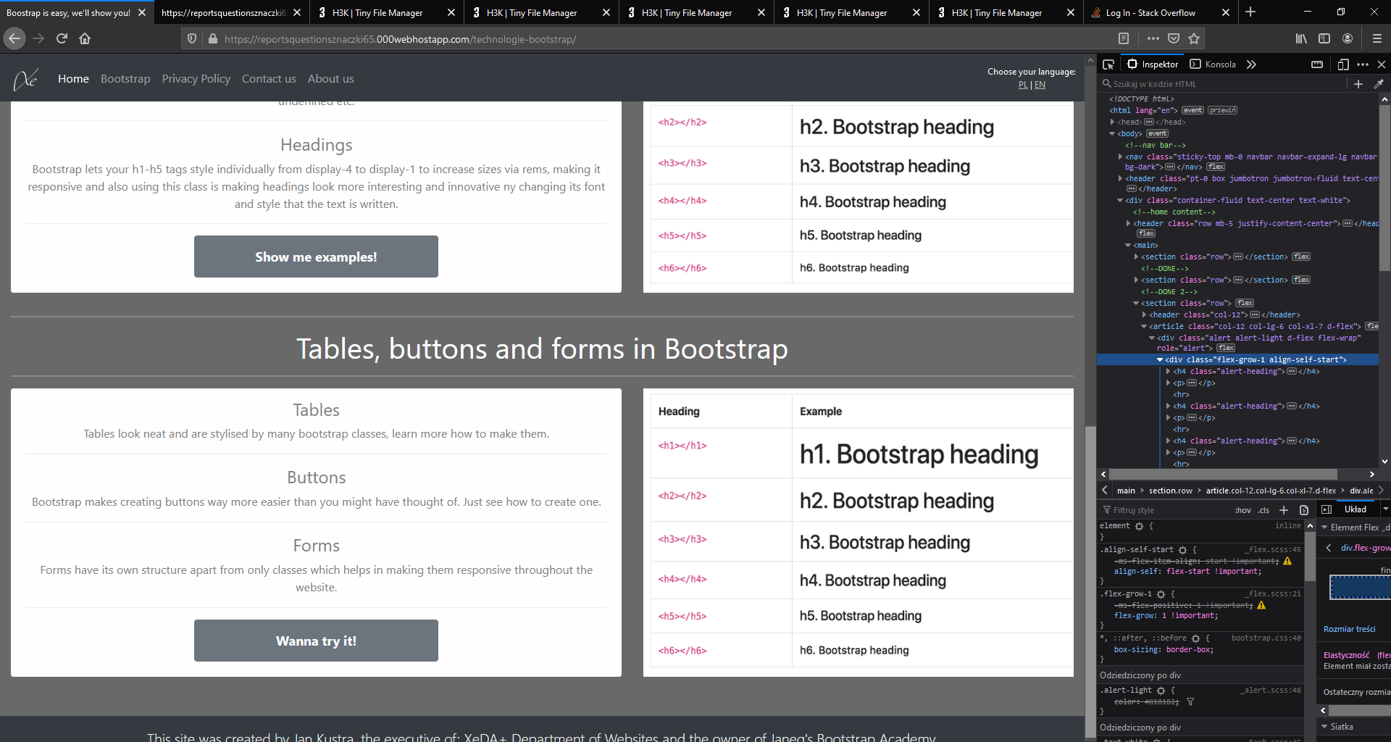
Task: Click the filter icon beside overridden color rule
Action: tap(1190, 701)
